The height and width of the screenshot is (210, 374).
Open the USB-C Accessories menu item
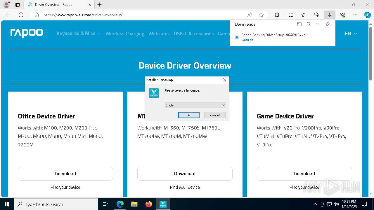(x=194, y=34)
